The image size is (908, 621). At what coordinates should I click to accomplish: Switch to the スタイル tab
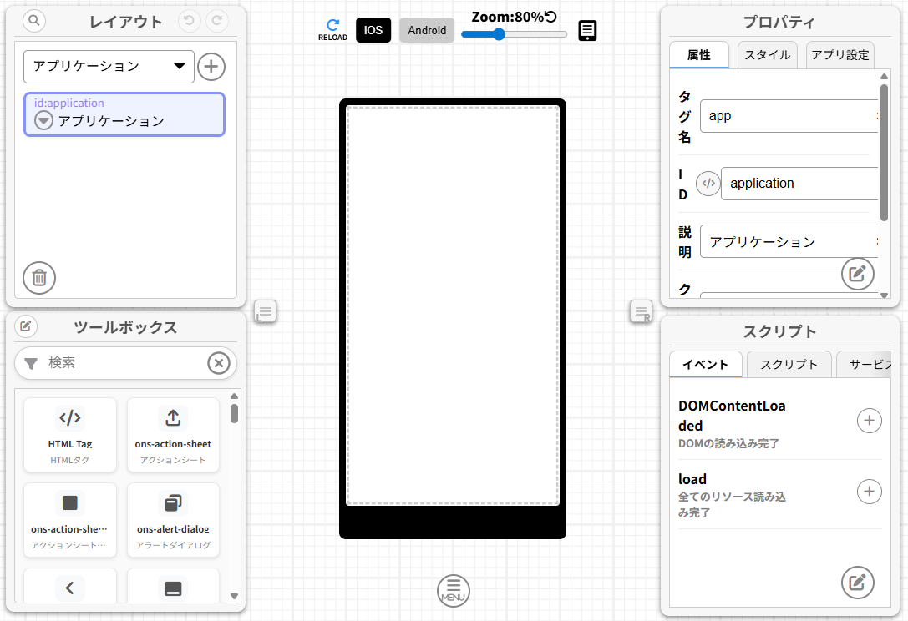(x=767, y=55)
